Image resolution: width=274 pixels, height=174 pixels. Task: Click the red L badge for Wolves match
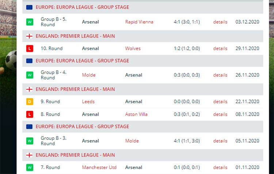coord(30,49)
